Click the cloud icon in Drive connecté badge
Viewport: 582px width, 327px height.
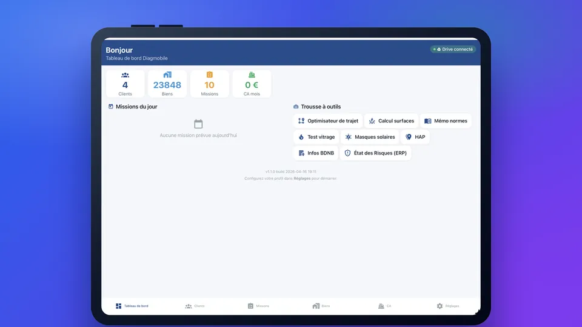[439, 49]
